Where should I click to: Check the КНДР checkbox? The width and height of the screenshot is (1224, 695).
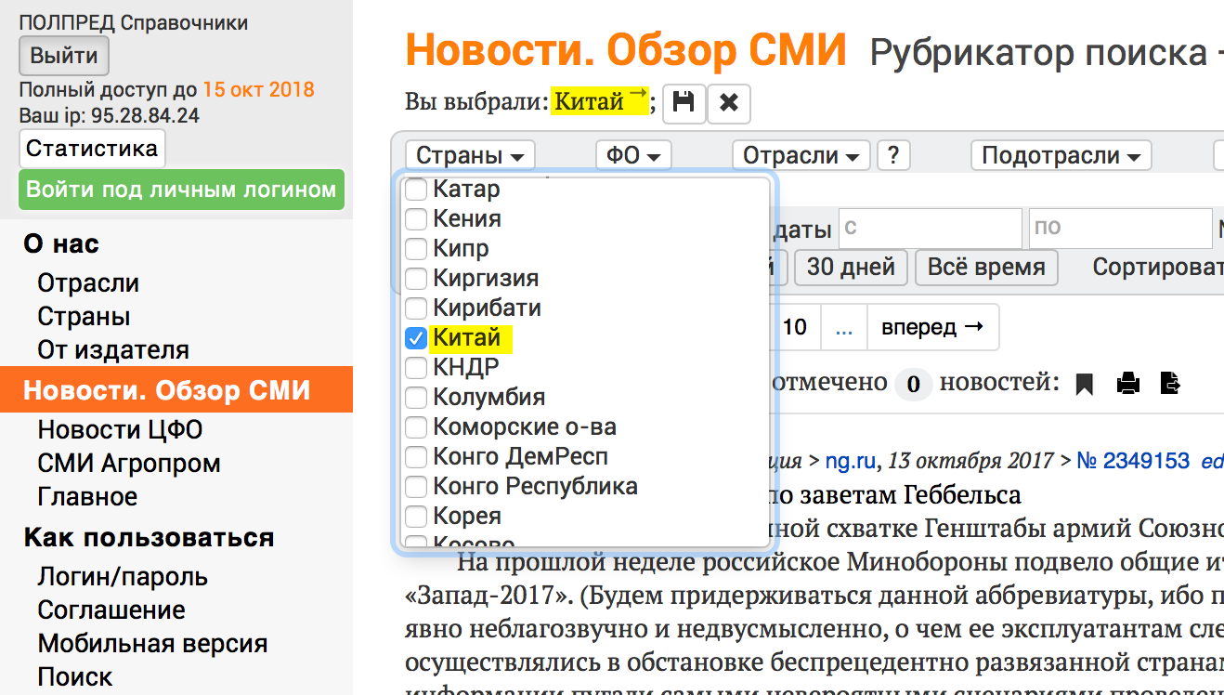click(x=416, y=368)
